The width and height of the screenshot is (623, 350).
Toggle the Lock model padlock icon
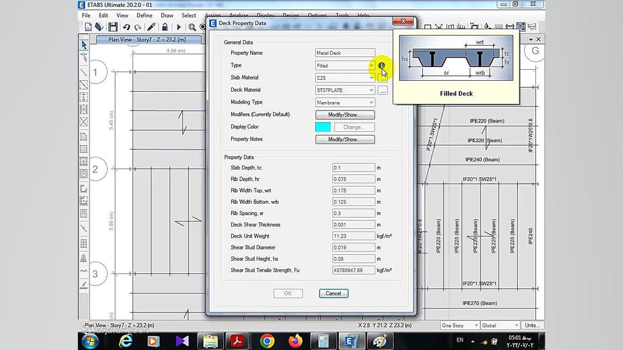point(164,27)
